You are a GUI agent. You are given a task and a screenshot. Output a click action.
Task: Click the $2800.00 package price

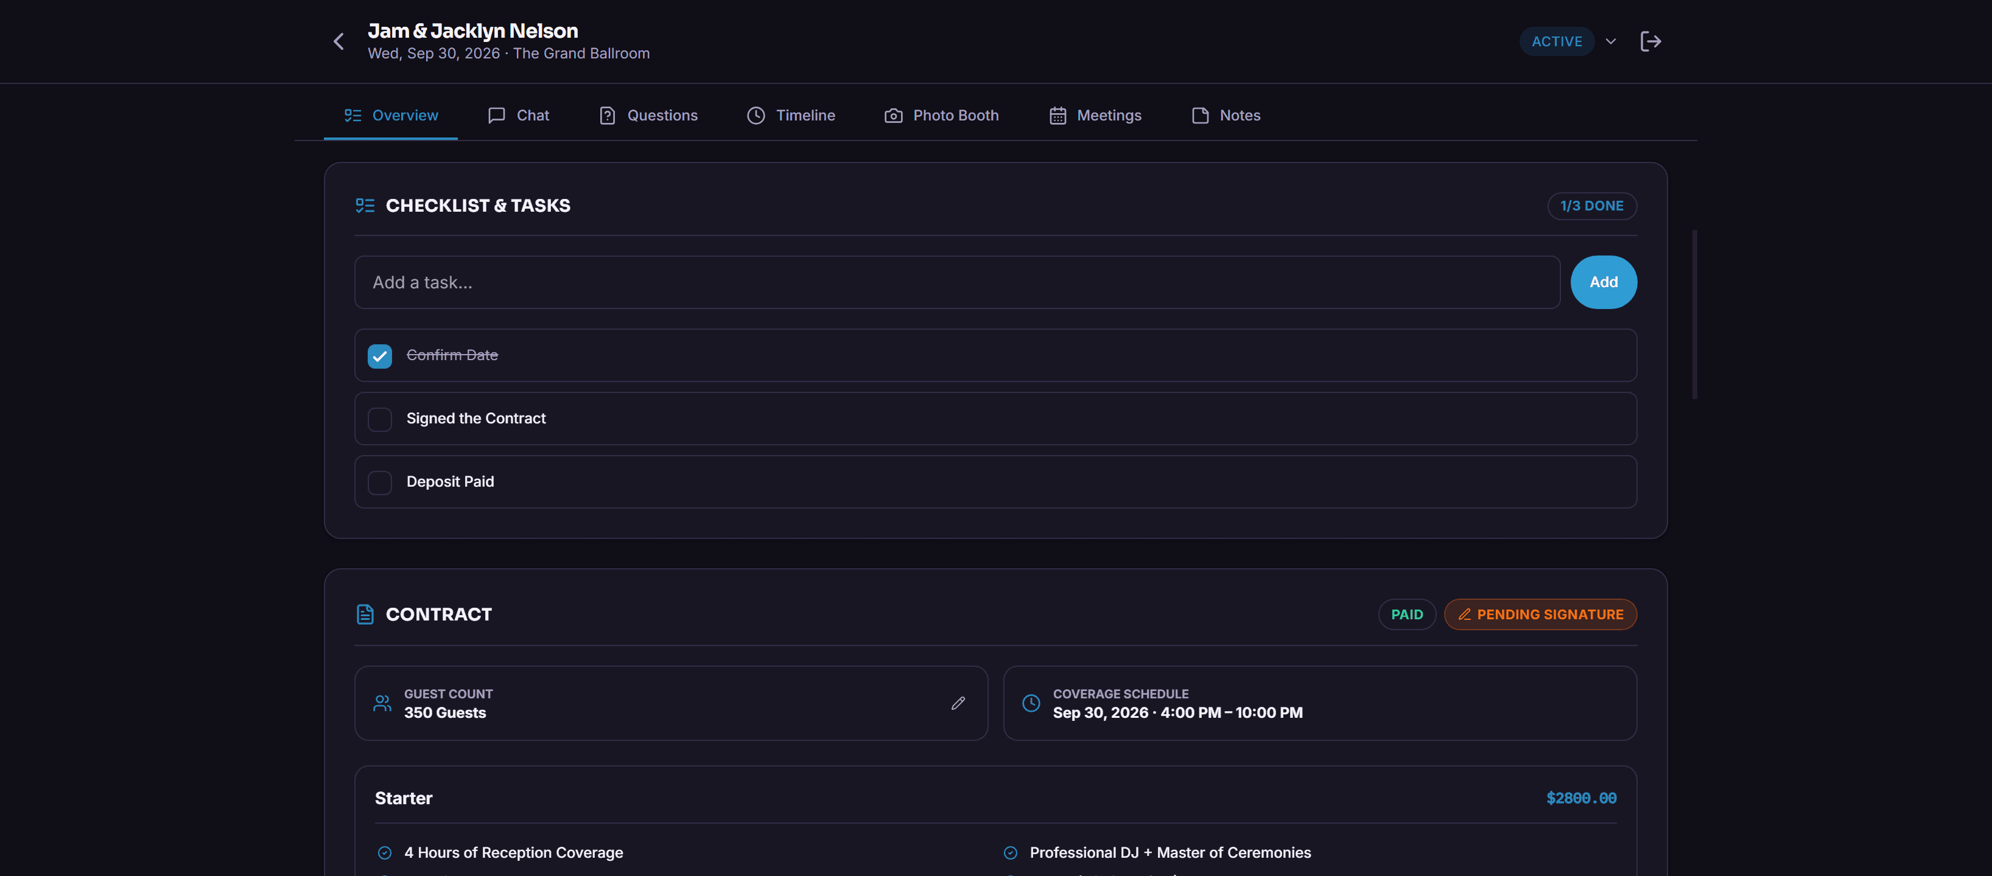click(x=1580, y=799)
